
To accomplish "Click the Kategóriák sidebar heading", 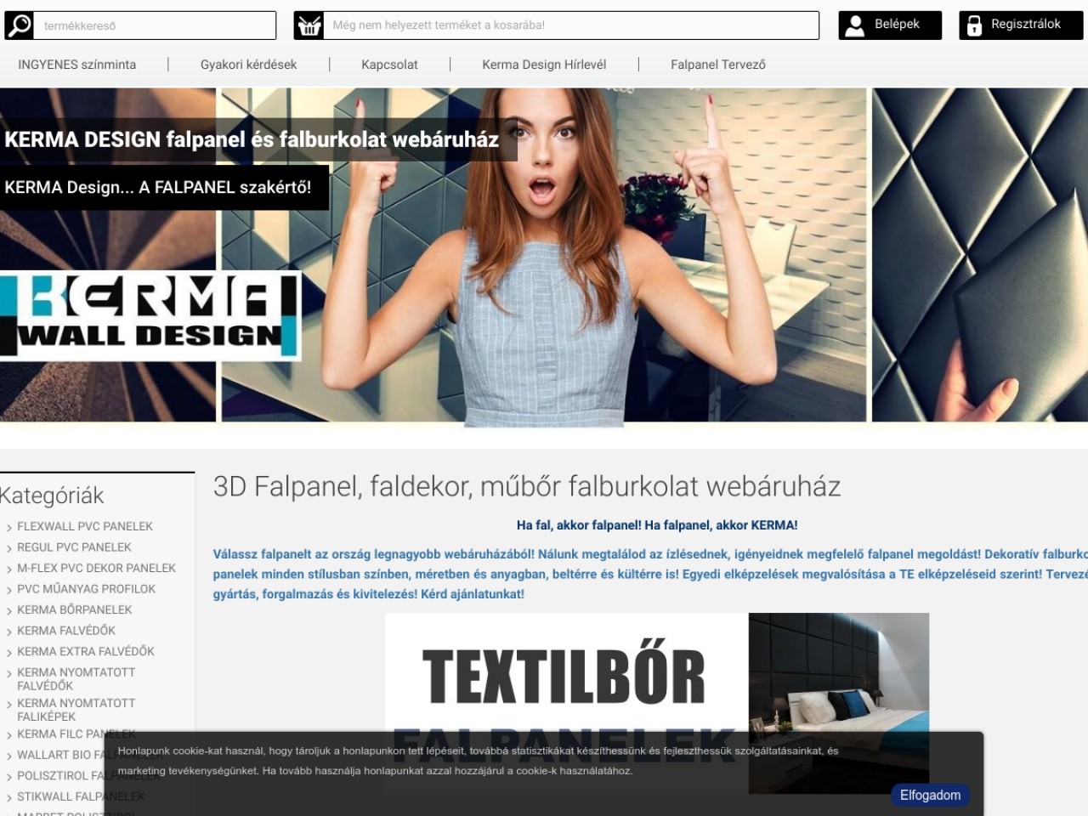I will 52,496.
